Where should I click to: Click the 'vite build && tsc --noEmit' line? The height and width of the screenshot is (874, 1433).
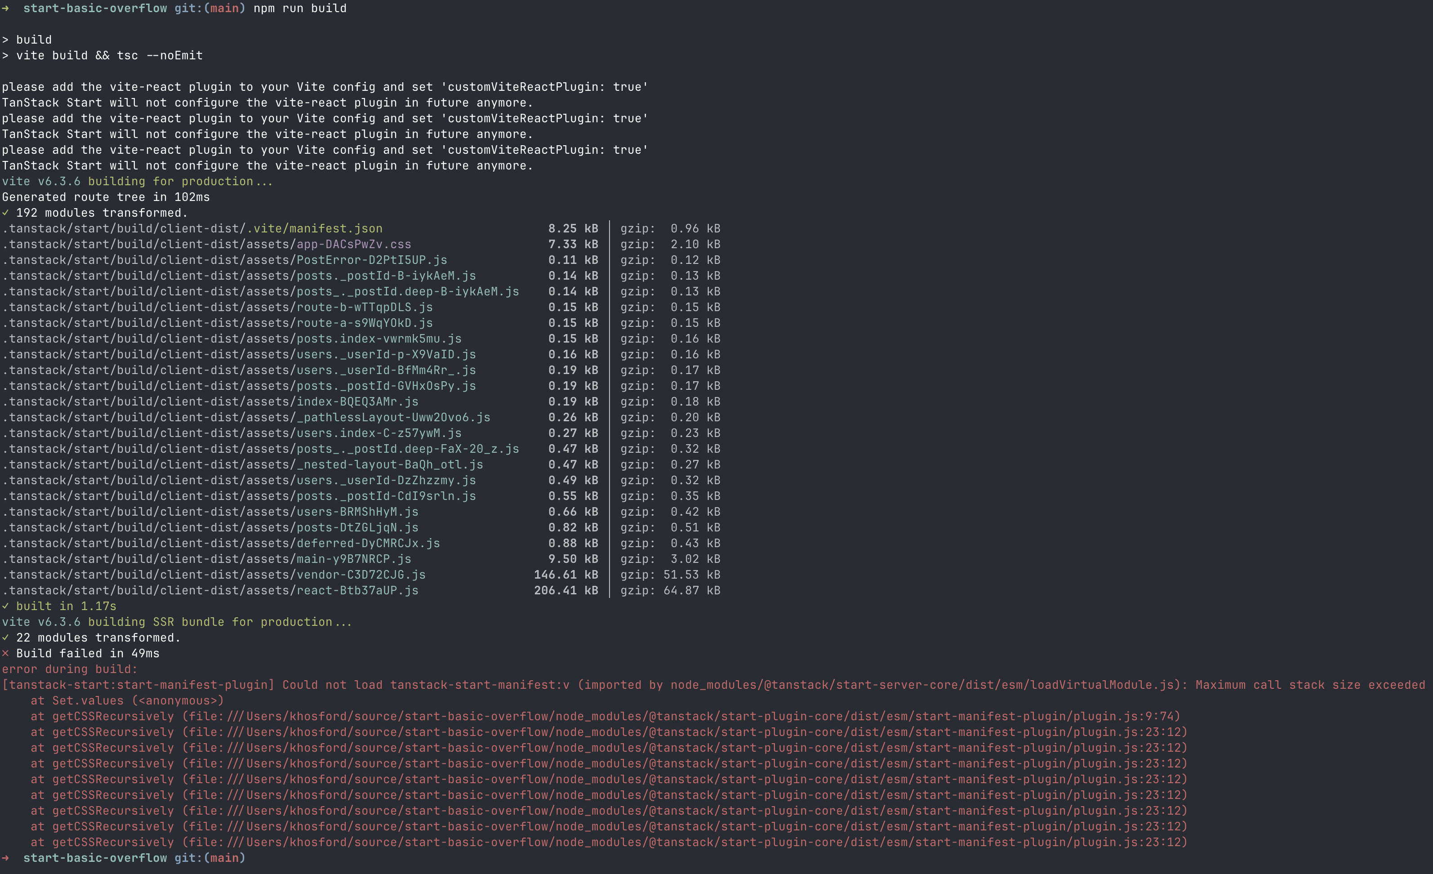(109, 56)
